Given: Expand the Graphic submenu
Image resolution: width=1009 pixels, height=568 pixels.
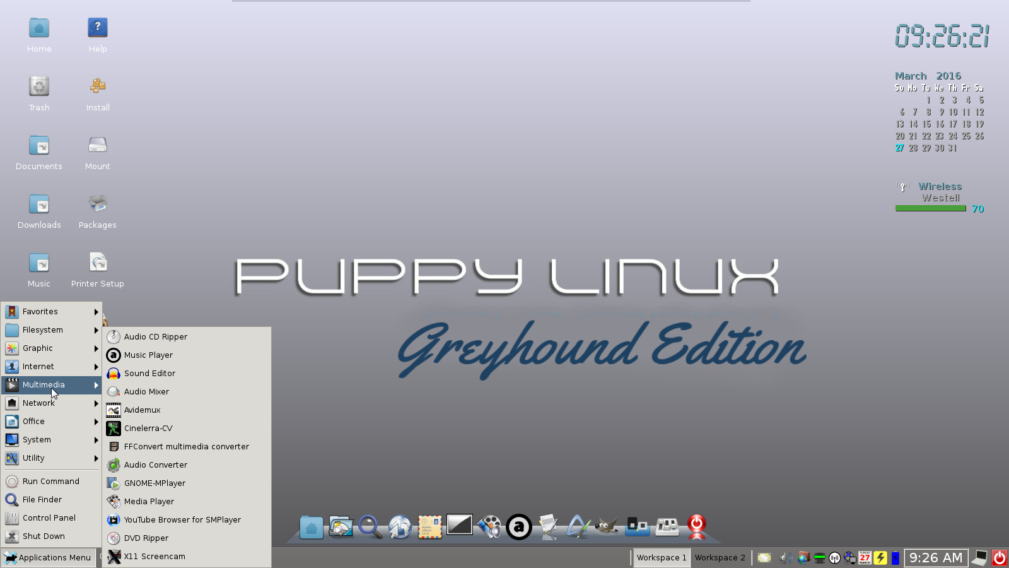Looking at the screenshot, I should [x=52, y=348].
